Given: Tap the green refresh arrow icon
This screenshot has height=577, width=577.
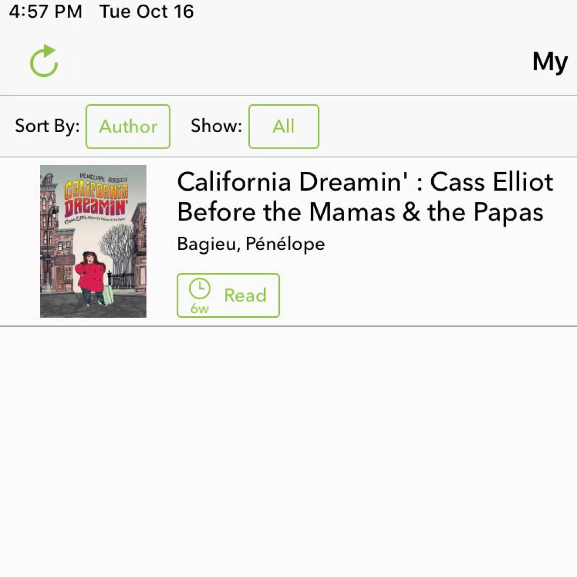Looking at the screenshot, I should point(44,61).
